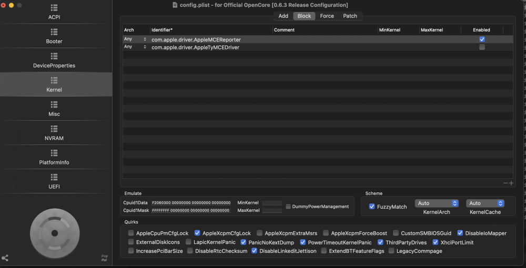Enable the DummyPowerManagement checkbox
The height and width of the screenshot is (268, 526).
[x=288, y=207]
